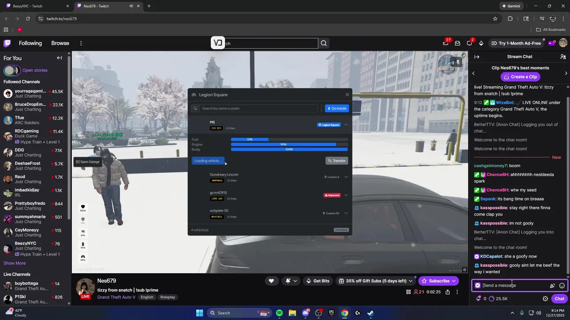Open Chrome extensions puzzle icon

(x=510, y=19)
